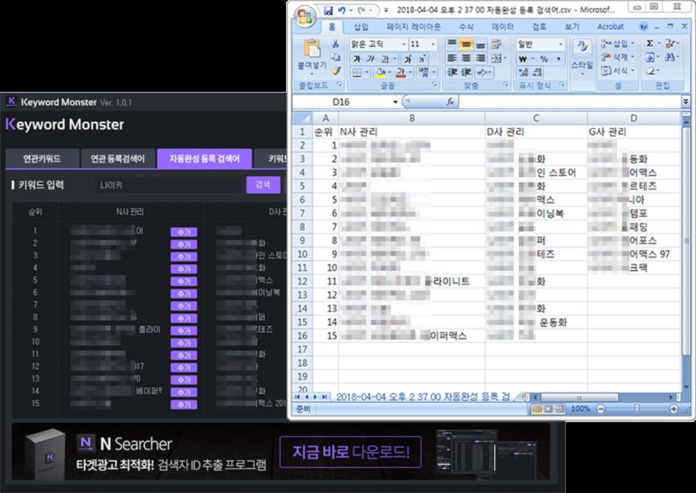Viewport: 696px width, 493px height.
Task: Click 추가 button for rank 15 row
Action: coord(184,405)
